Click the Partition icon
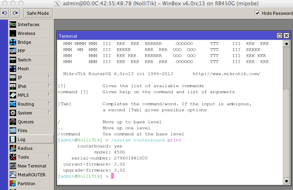The image size is (293, 190). click(13, 184)
